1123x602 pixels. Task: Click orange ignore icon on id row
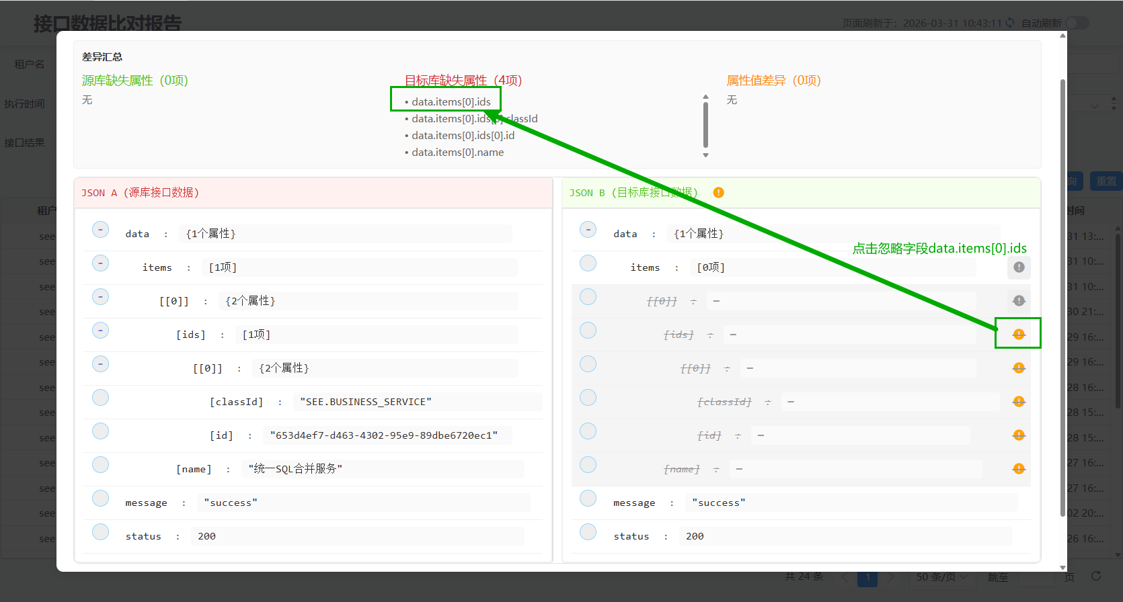(x=1019, y=435)
